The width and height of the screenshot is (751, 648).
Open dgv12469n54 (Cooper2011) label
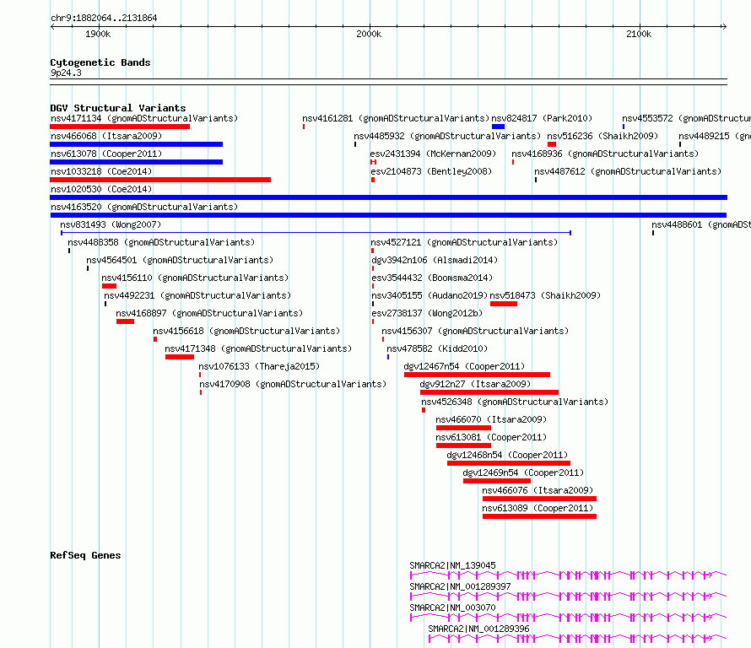pyautogui.click(x=523, y=472)
